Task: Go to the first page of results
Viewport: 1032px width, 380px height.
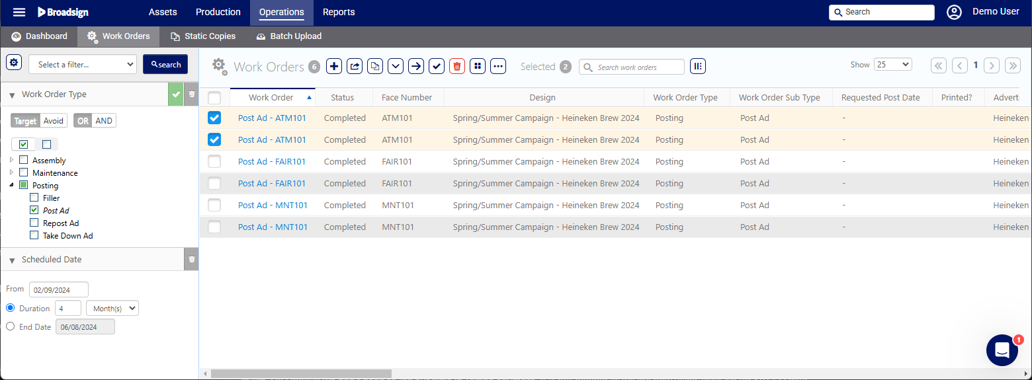Action: 939,65
